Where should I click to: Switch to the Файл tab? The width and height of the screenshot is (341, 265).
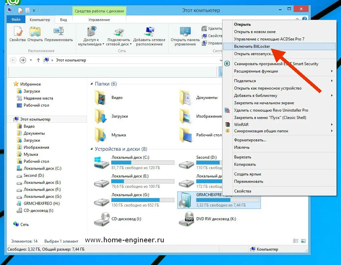(x=16, y=19)
